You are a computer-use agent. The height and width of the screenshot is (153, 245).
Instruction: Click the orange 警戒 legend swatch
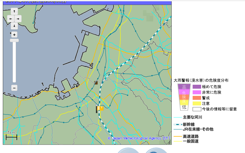point(197,98)
